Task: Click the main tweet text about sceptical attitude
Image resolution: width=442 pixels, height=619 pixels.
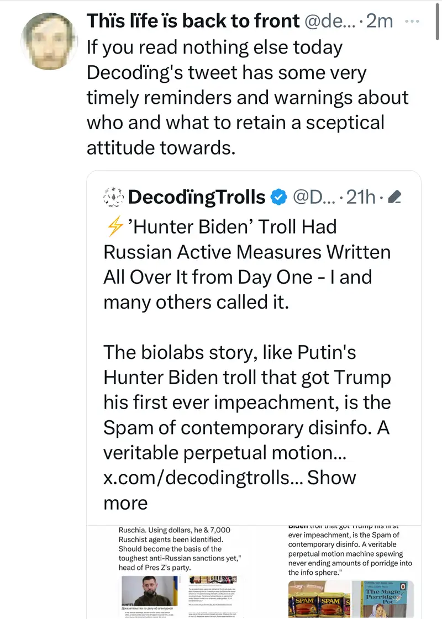Action: pos(248,97)
